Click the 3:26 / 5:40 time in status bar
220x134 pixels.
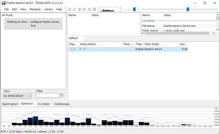(56, 132)
